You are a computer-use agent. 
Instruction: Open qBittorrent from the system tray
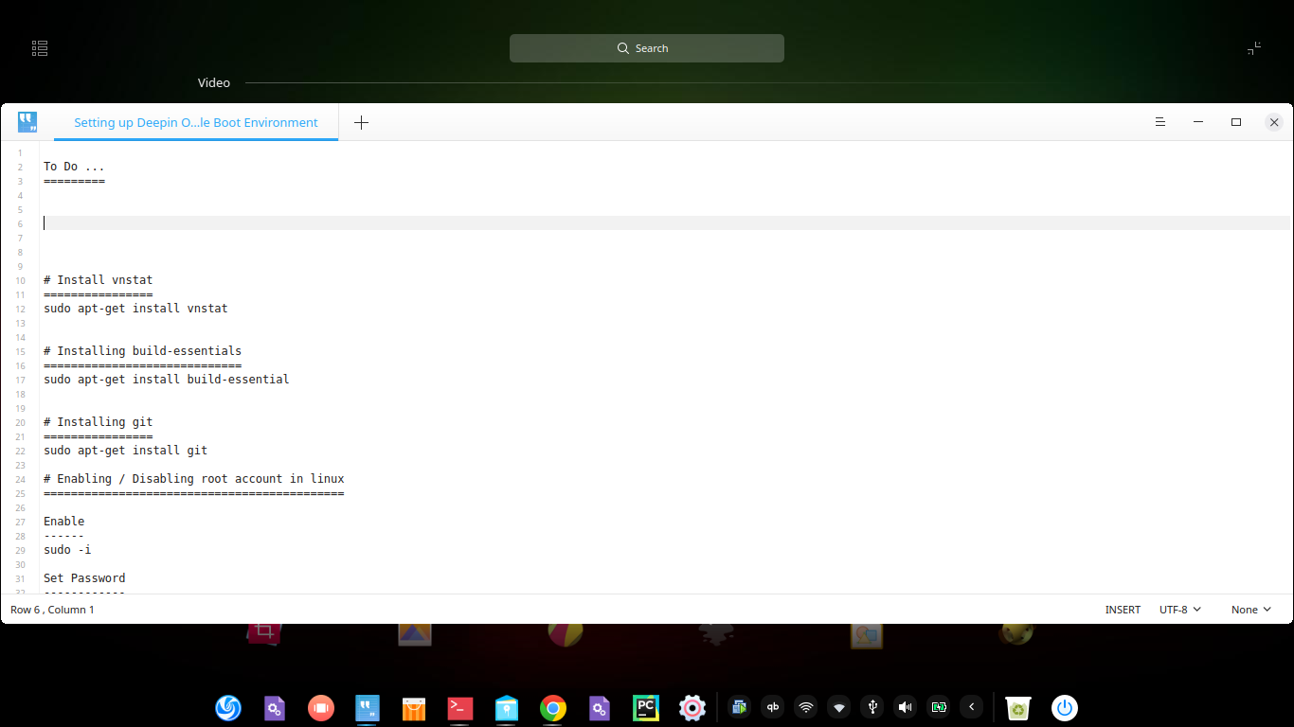[772, 707]
